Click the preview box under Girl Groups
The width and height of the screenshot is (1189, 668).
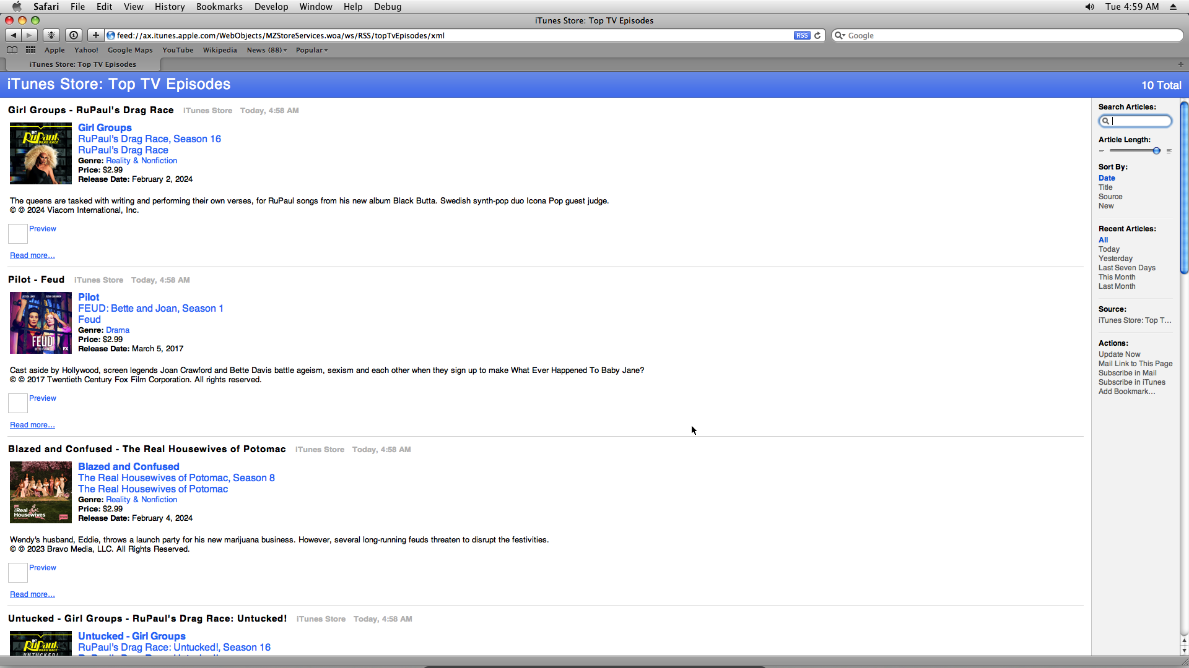click(18, 234)
